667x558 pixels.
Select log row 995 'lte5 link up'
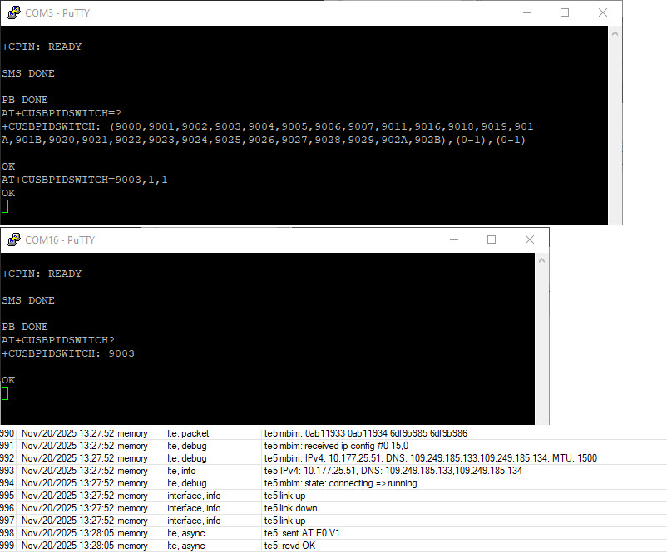pos(333,496)
